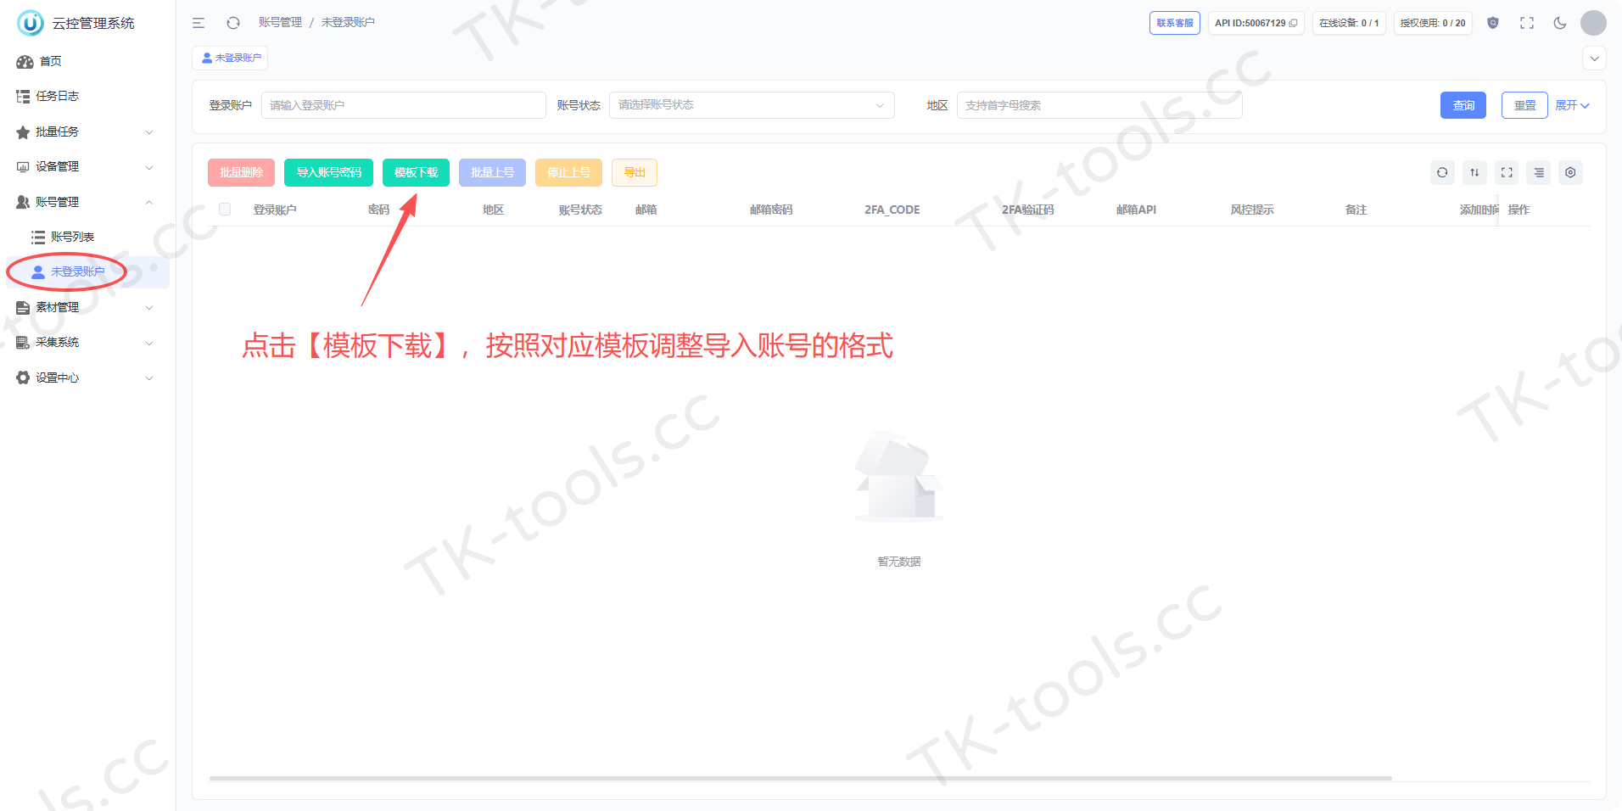Click the horizontal table scrollbar
The height and width of the screenshot is (811, 1622).
click(801, 778)
